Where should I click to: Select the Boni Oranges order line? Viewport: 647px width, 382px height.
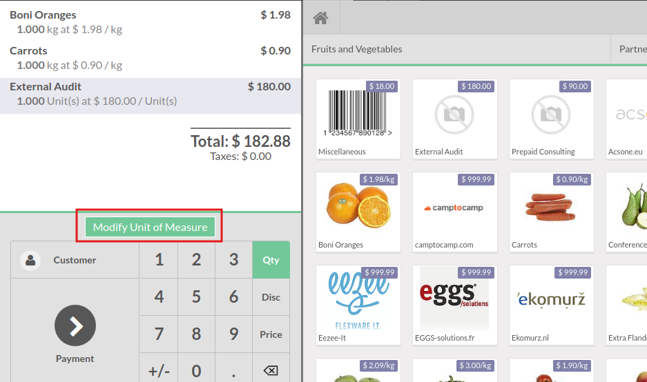(150, 22)
